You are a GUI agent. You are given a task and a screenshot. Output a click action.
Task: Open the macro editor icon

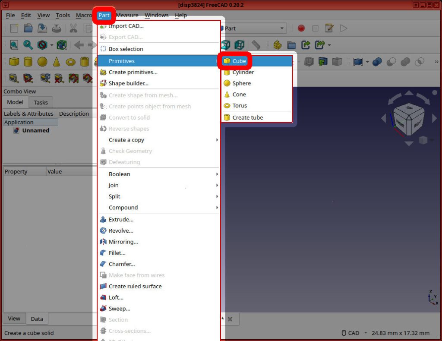(328, 27)
